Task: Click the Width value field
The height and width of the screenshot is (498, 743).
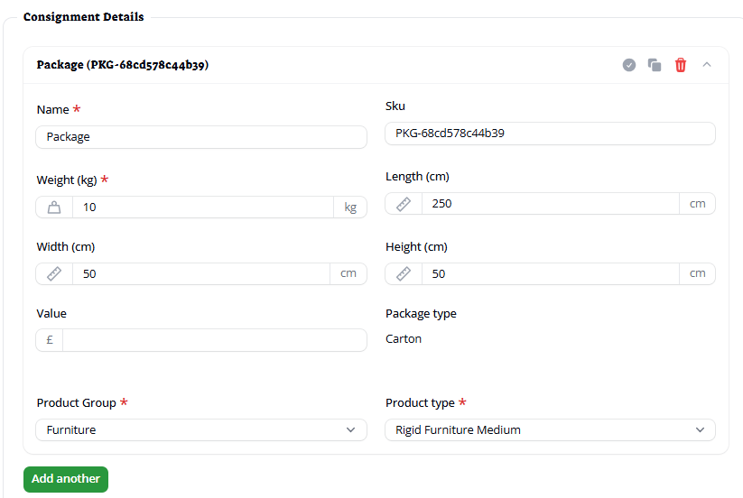Action: (x=201, y=274)
